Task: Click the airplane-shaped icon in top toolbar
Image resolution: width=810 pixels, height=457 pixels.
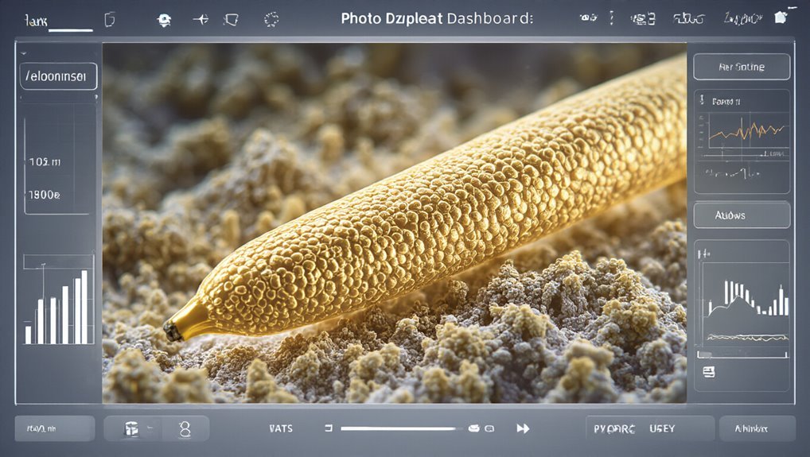Action: pos(201,19)
